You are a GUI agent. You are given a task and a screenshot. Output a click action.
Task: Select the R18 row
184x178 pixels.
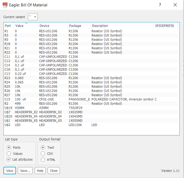[91, 44]
